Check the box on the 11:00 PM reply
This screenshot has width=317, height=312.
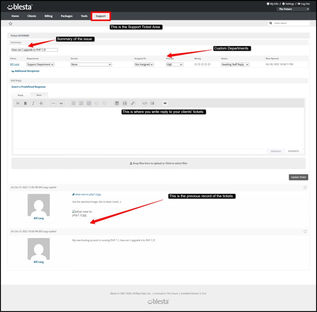(305, 187)
